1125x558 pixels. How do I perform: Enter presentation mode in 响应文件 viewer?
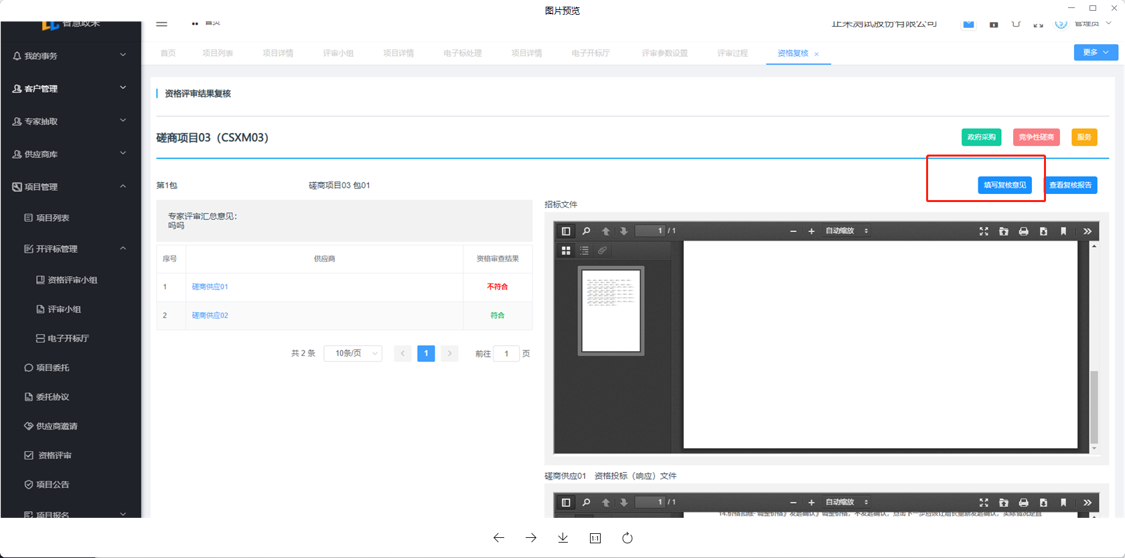pyautogui.click(x=984, y=502)
